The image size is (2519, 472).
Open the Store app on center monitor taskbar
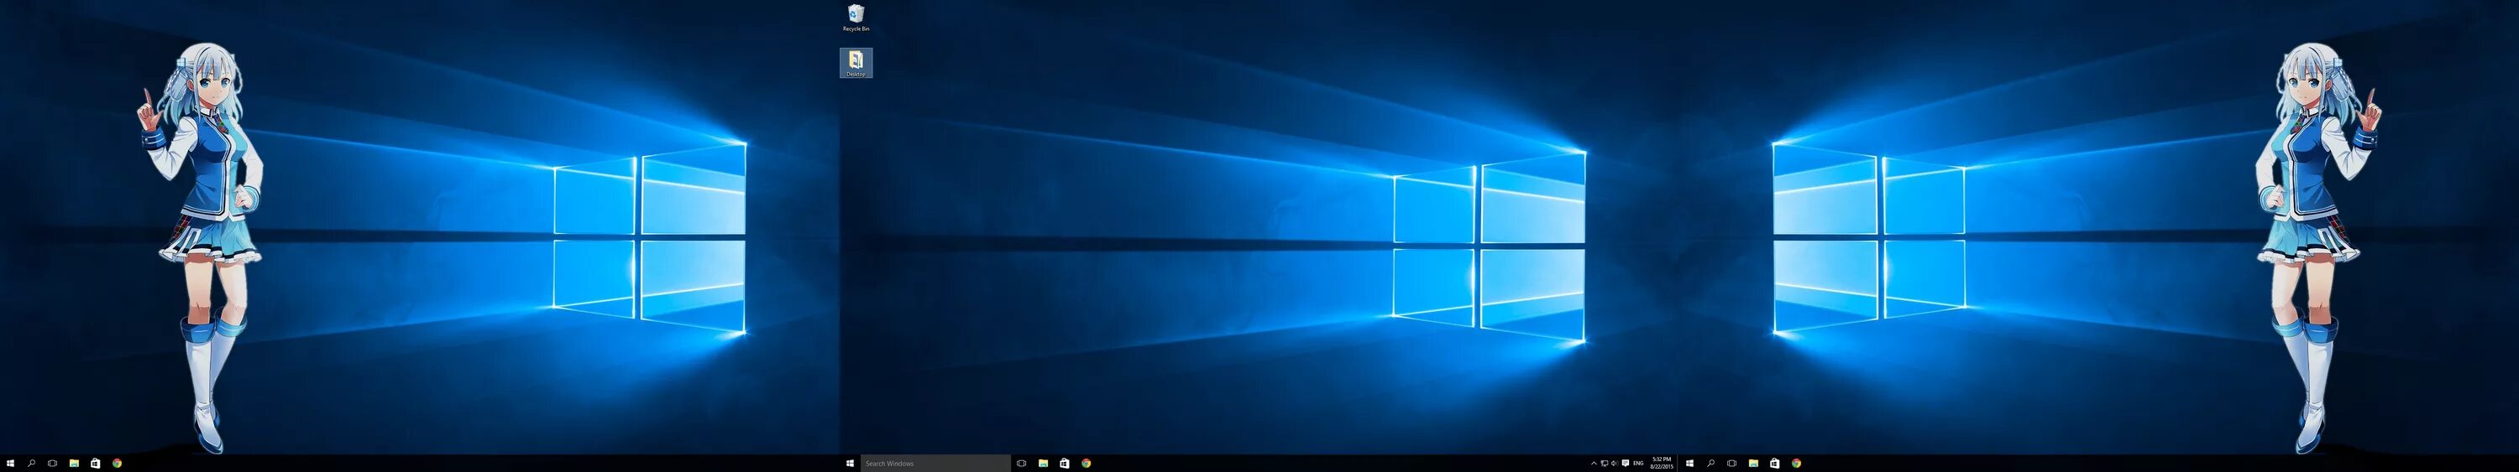coord(1065,464)
